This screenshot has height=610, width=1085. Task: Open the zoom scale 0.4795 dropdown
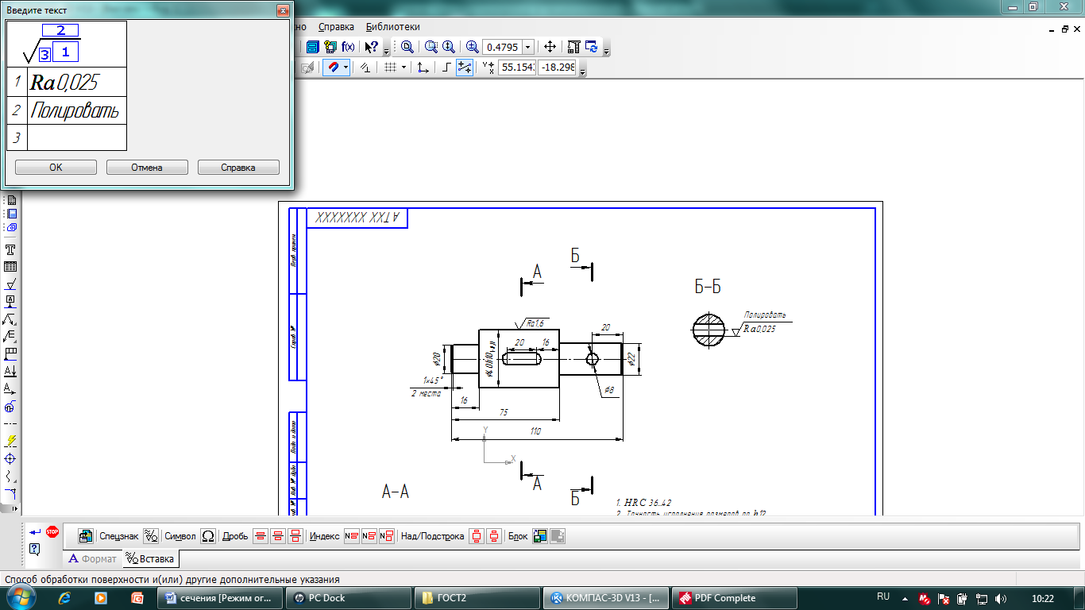(x=528, y=48)
